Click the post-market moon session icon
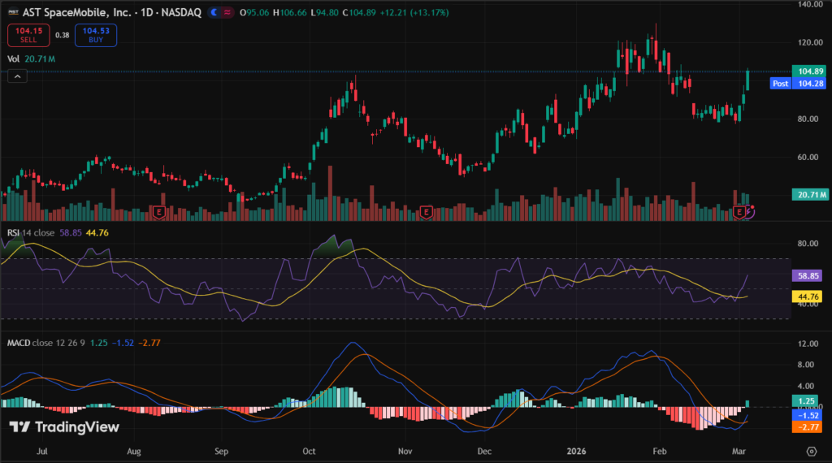 tap(214, 14)
